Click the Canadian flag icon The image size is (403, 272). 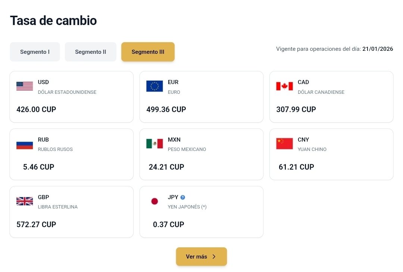[x=284, y=86]
